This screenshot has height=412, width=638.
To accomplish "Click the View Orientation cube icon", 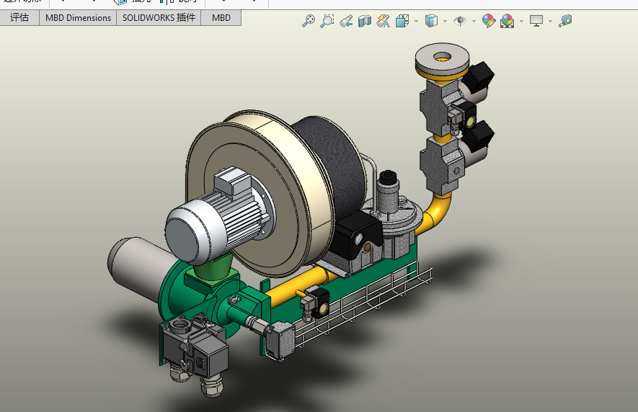I will click(x=402, y=21).
